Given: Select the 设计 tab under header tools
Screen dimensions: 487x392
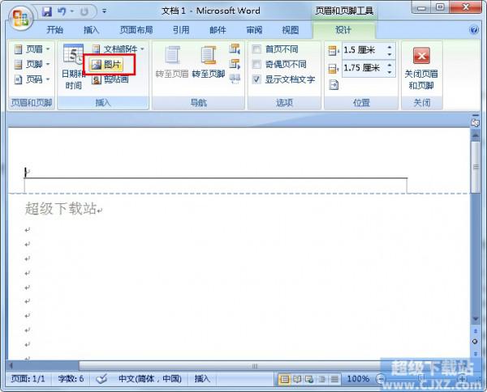Looking at the screenshot, I should pyautogui.click(x=343, y=30).
